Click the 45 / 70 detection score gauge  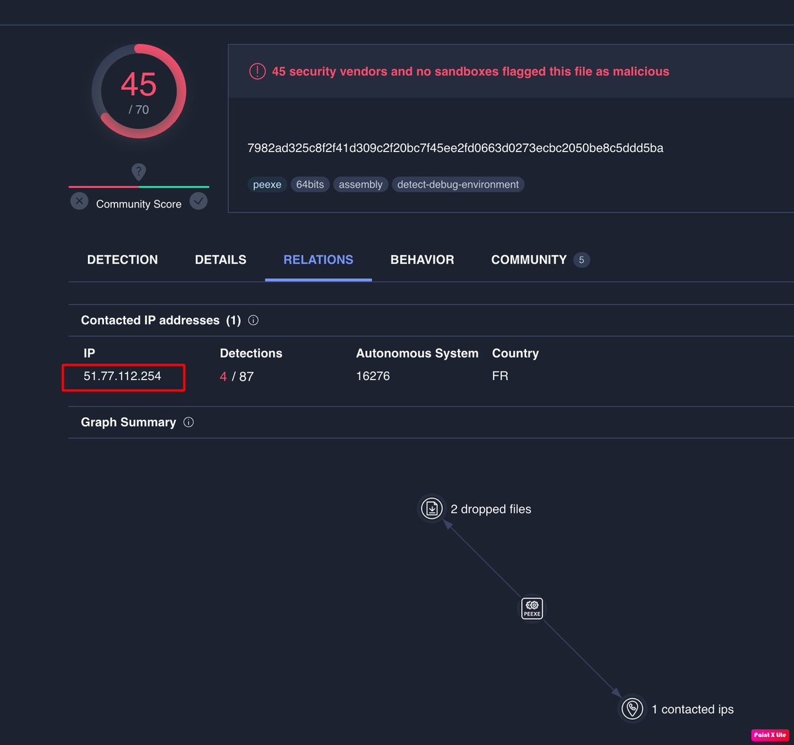click(139, 91)
